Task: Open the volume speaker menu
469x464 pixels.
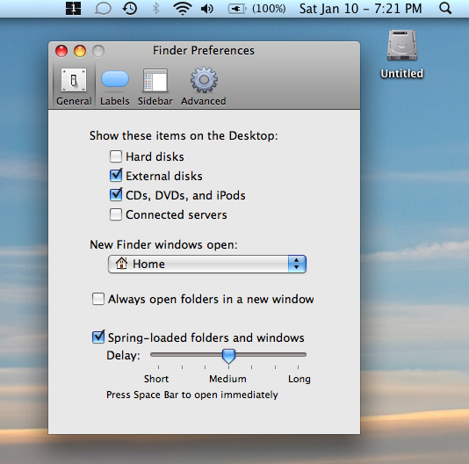Action: 207,9
